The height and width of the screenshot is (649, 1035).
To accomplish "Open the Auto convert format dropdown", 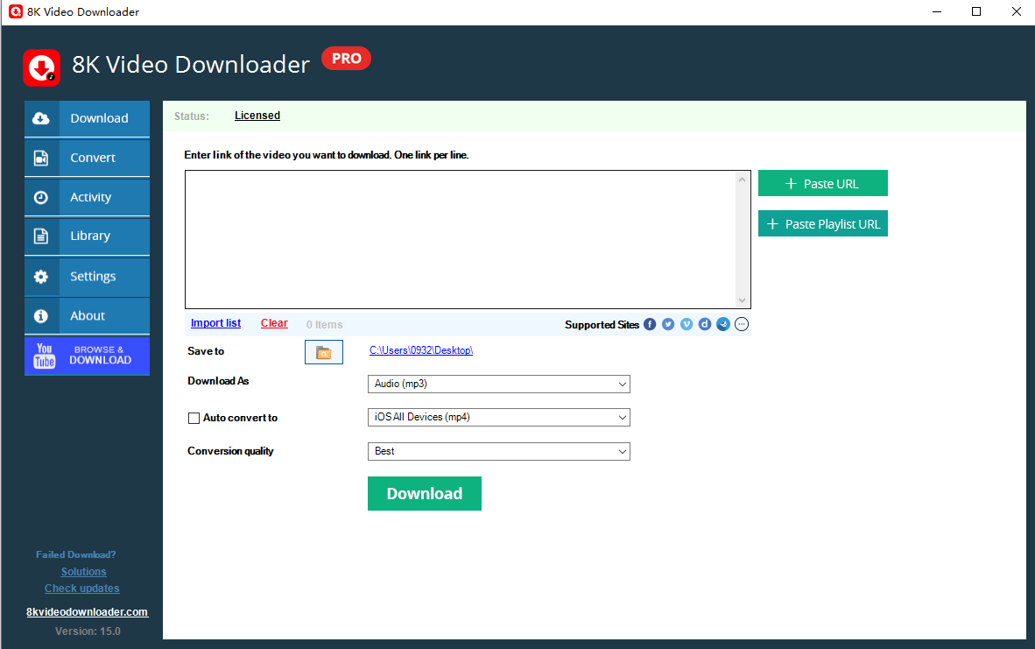I will click(498, 418).
